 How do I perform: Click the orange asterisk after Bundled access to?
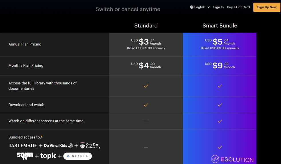pos(42,137)
